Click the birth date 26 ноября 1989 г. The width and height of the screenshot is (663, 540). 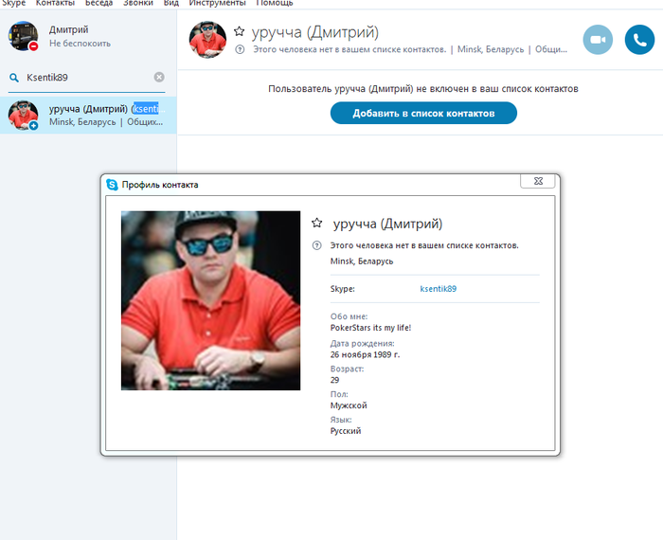(x=365, y=354)
